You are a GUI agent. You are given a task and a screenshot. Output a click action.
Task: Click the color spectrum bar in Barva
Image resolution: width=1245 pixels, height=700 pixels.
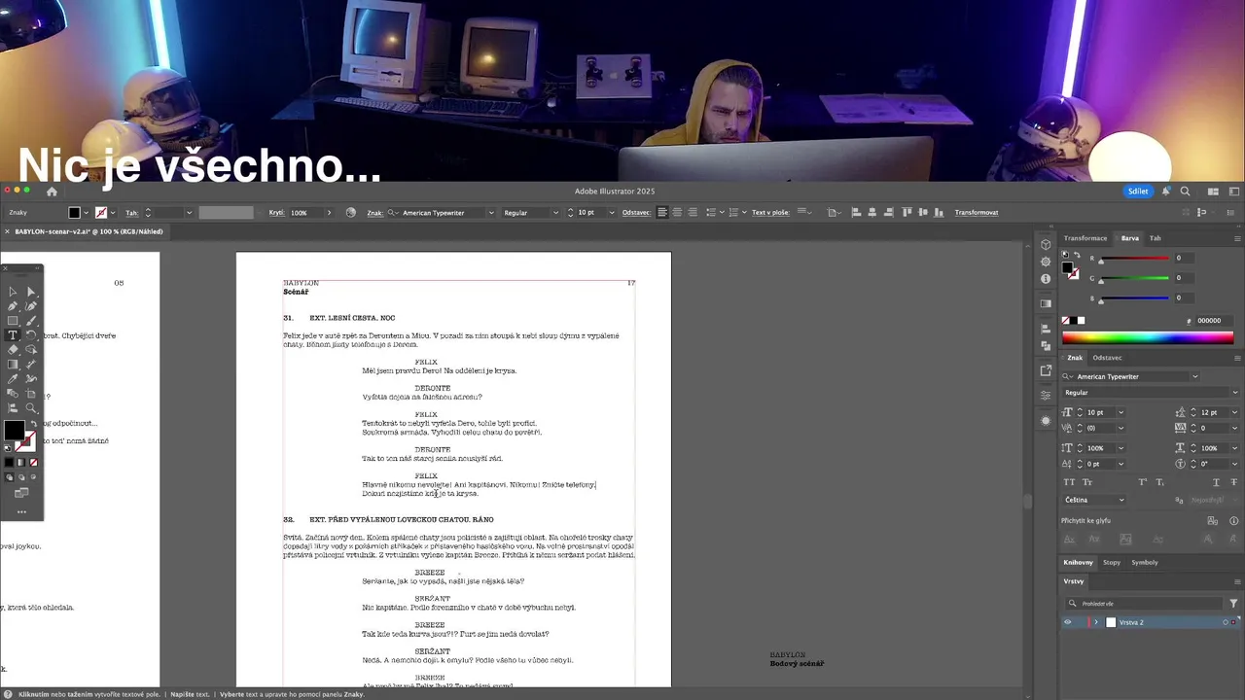click(1148, 337)
